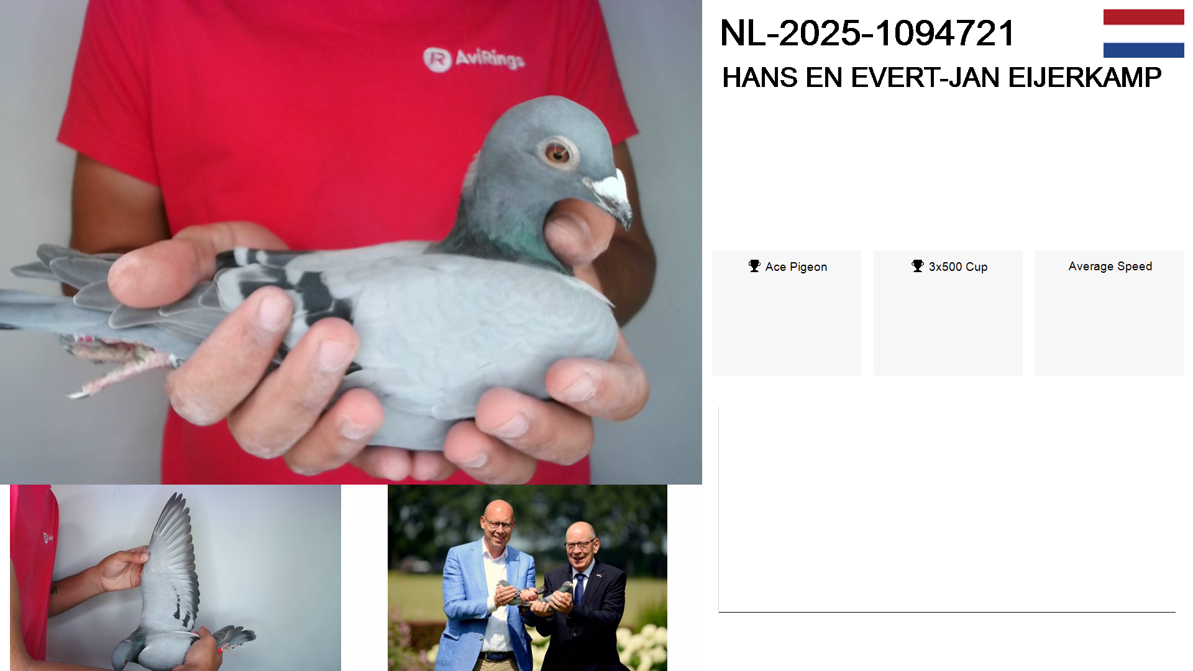Click the red stripe of the flag
The image size is (1193, 671).
[1143, 17]
